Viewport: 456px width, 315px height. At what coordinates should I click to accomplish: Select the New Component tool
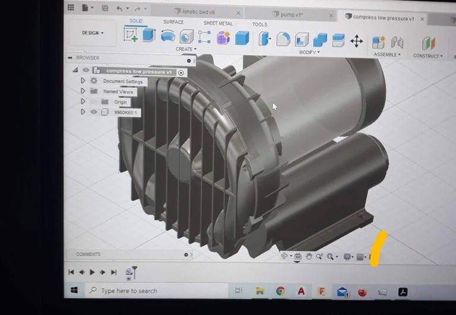click(x=379, y=43)
